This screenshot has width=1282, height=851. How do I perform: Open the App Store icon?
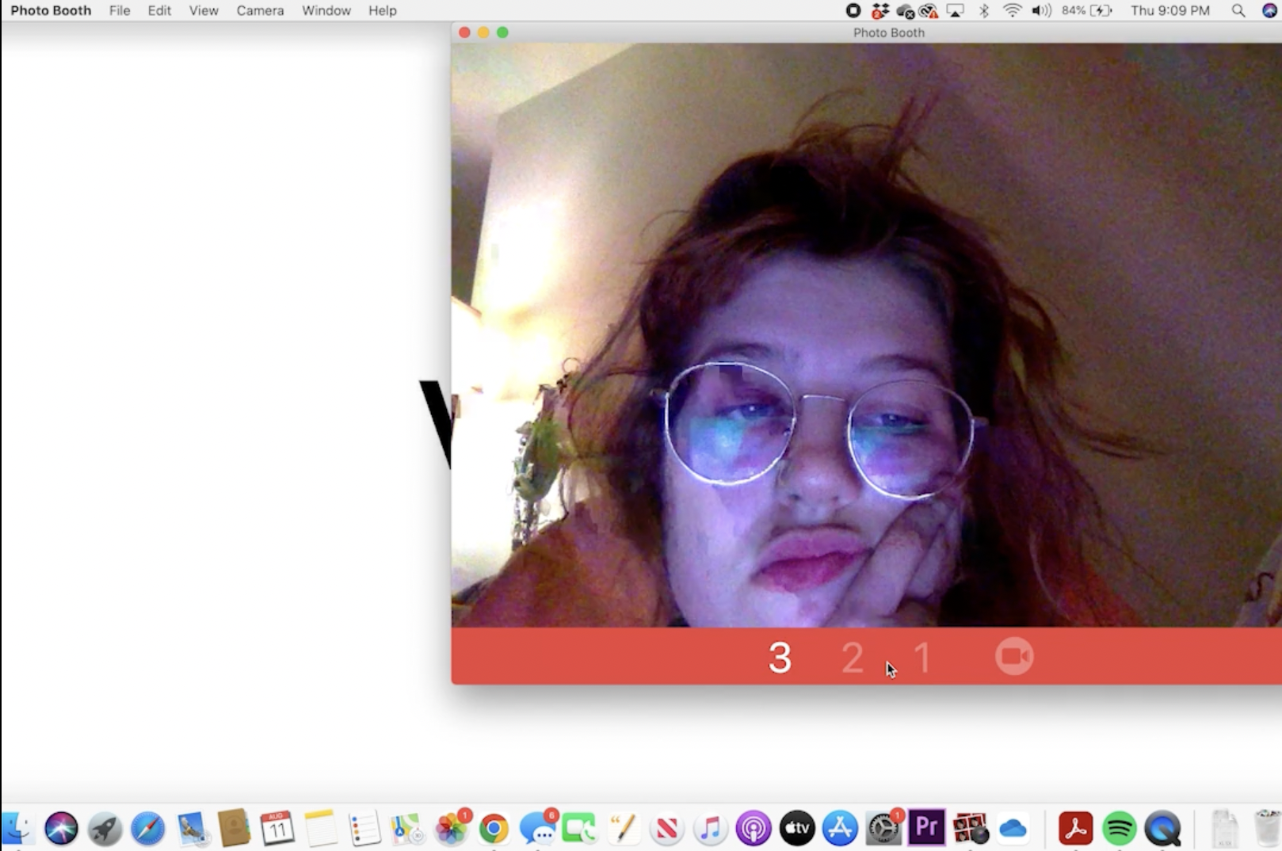(x=840, y=829)
